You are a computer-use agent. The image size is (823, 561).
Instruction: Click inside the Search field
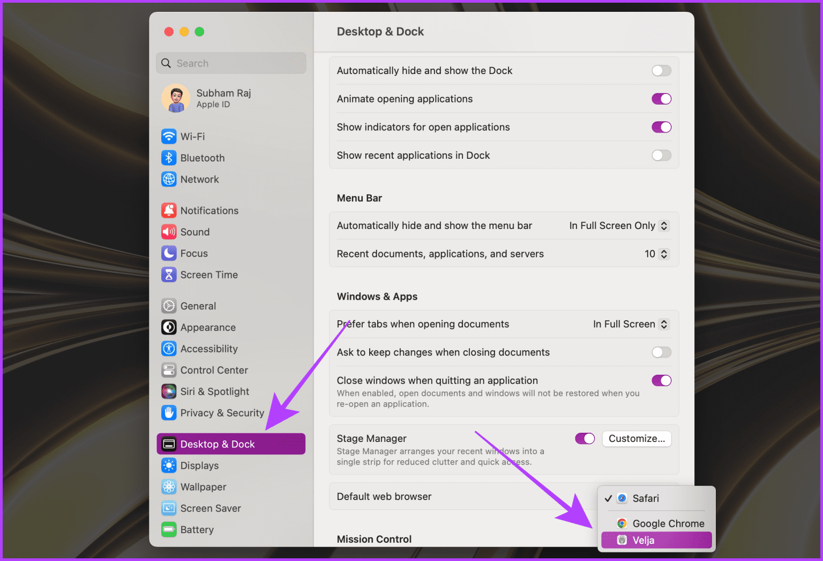pyautogui.click(x=231, y=63)
